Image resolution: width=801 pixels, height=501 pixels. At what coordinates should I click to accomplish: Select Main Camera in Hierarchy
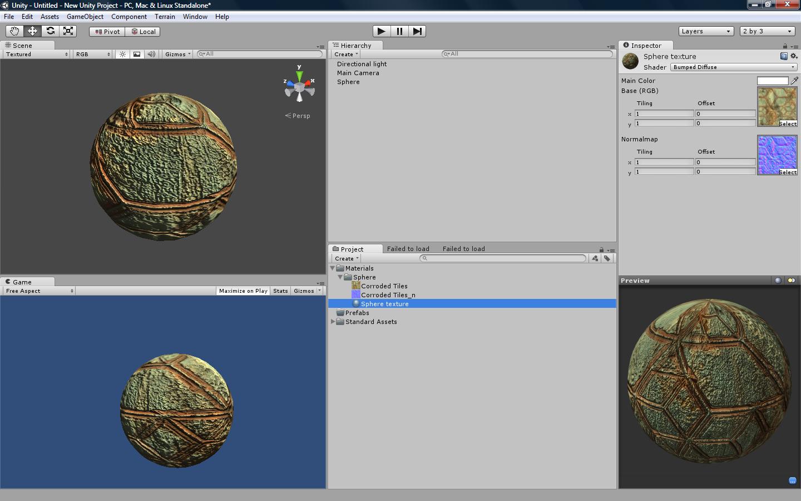[358, 73]
